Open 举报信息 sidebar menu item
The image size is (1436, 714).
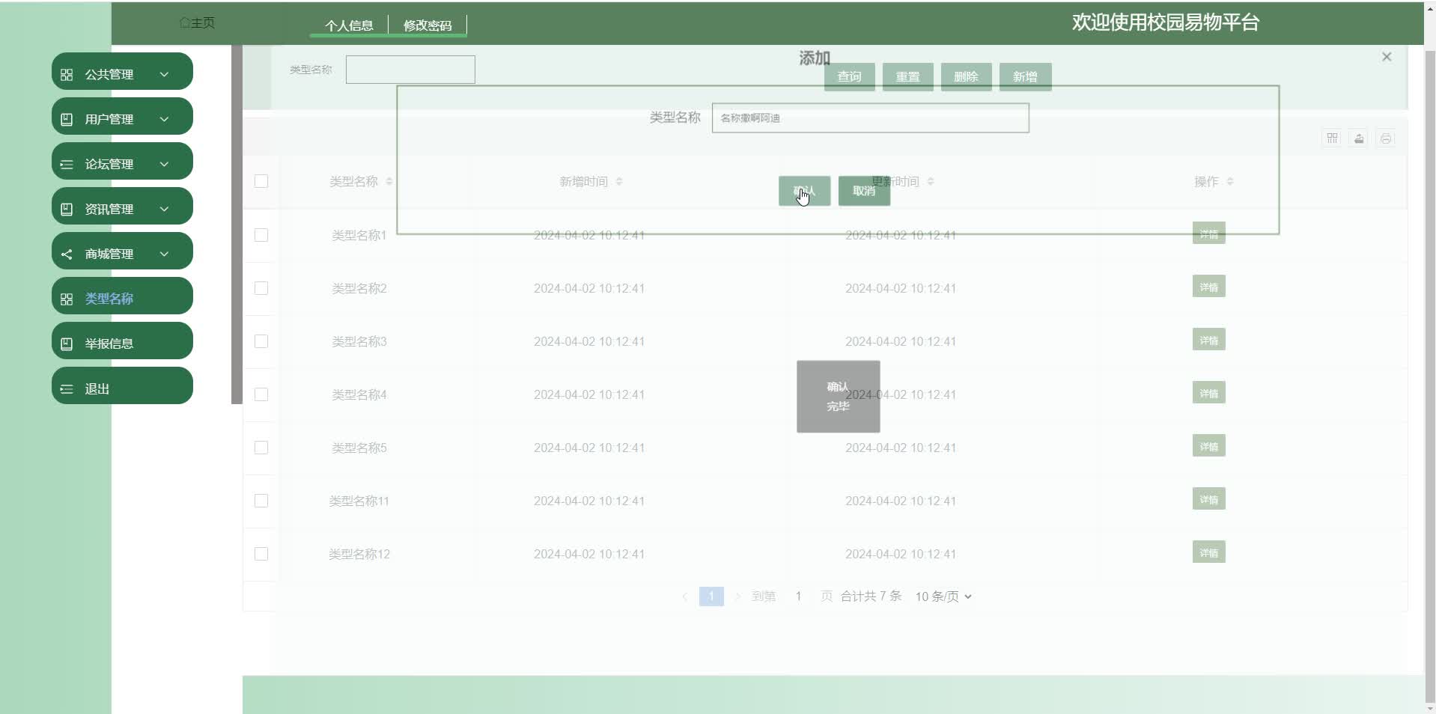click(x=122, y=341)
